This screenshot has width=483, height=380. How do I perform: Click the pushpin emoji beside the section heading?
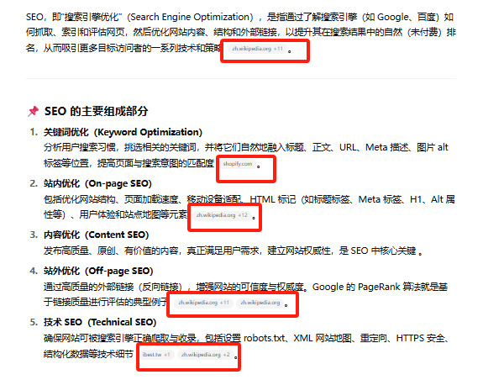point(34,111)
